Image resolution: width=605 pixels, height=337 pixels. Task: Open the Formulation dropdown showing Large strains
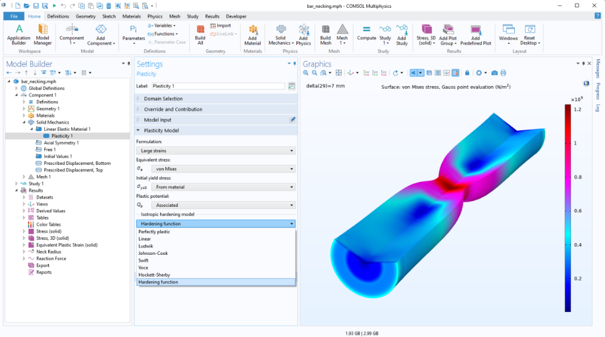click(x=216, y=150)
